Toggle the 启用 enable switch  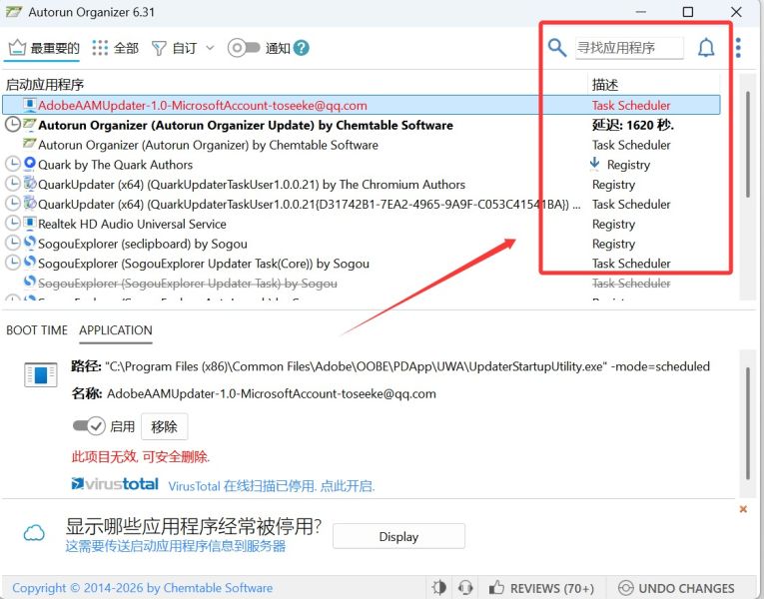[x=89, y=426]
